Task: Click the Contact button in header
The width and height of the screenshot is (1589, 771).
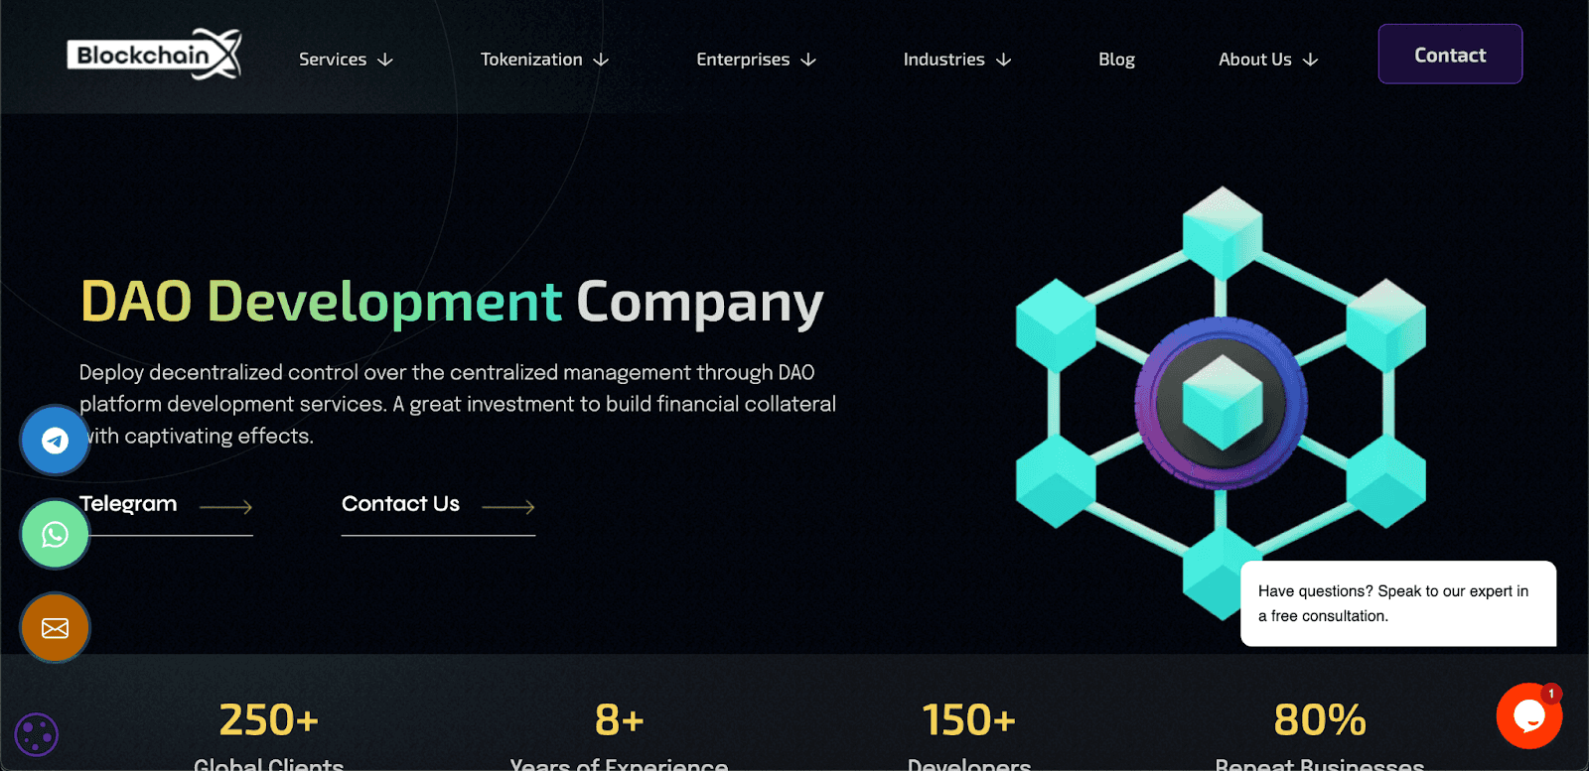Action: tap(1450, 55)
